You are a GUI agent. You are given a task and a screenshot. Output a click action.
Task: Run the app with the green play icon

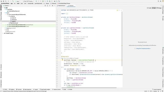click(x=36, y=1)
